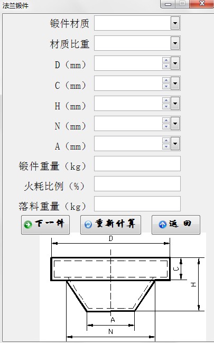Increase the D (mm) value with up spinner
This screenshot has height=343, width=214.
[x=166, y=60]
